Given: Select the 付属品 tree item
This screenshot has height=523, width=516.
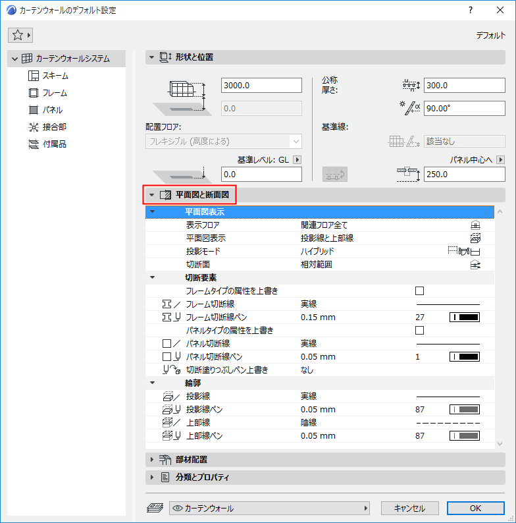Looking at the screenshot, I should tap(47, 144).
